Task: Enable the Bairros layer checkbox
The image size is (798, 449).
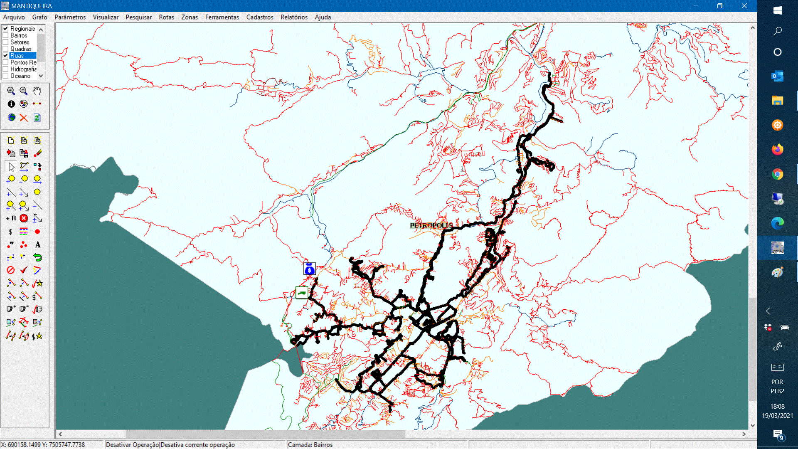Action: tap(6, 35)
